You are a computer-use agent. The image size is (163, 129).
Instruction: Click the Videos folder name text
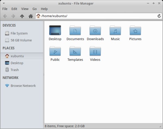tap(95, 60)
